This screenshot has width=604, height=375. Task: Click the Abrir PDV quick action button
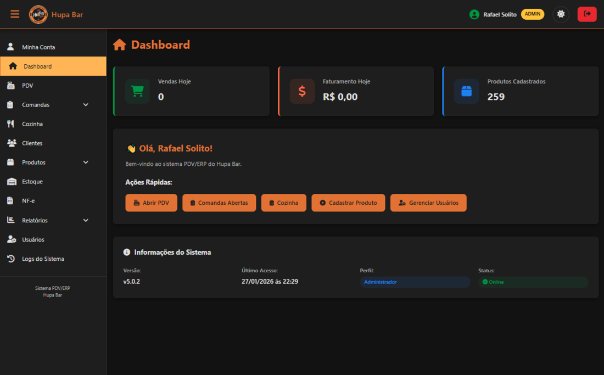(x=151, y=203)
